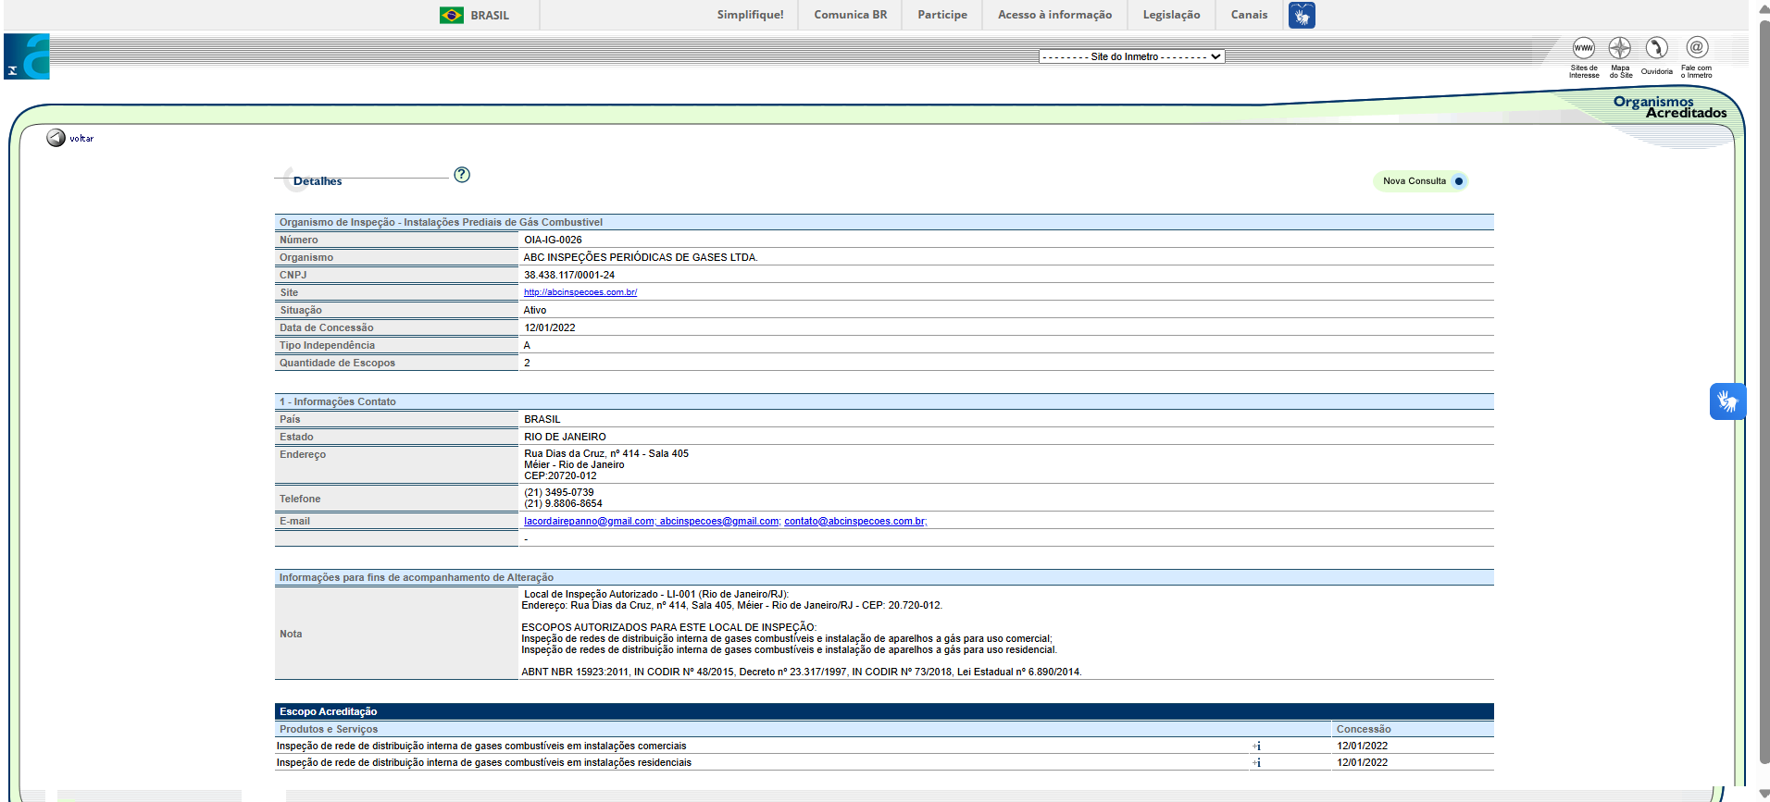Open the abcinspecoes.com.br site link
Viewport: 1770px width, 802px height.
[580, 292]
